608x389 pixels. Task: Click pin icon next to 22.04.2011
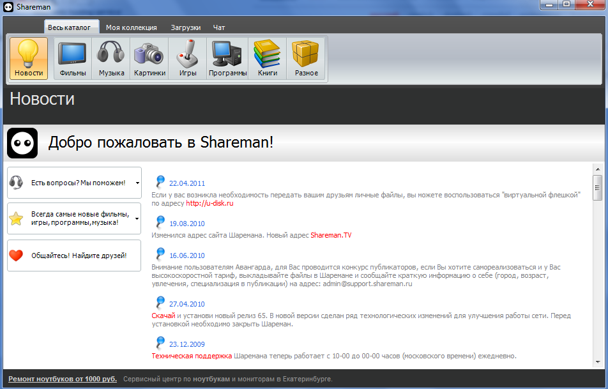click(160, 181)
